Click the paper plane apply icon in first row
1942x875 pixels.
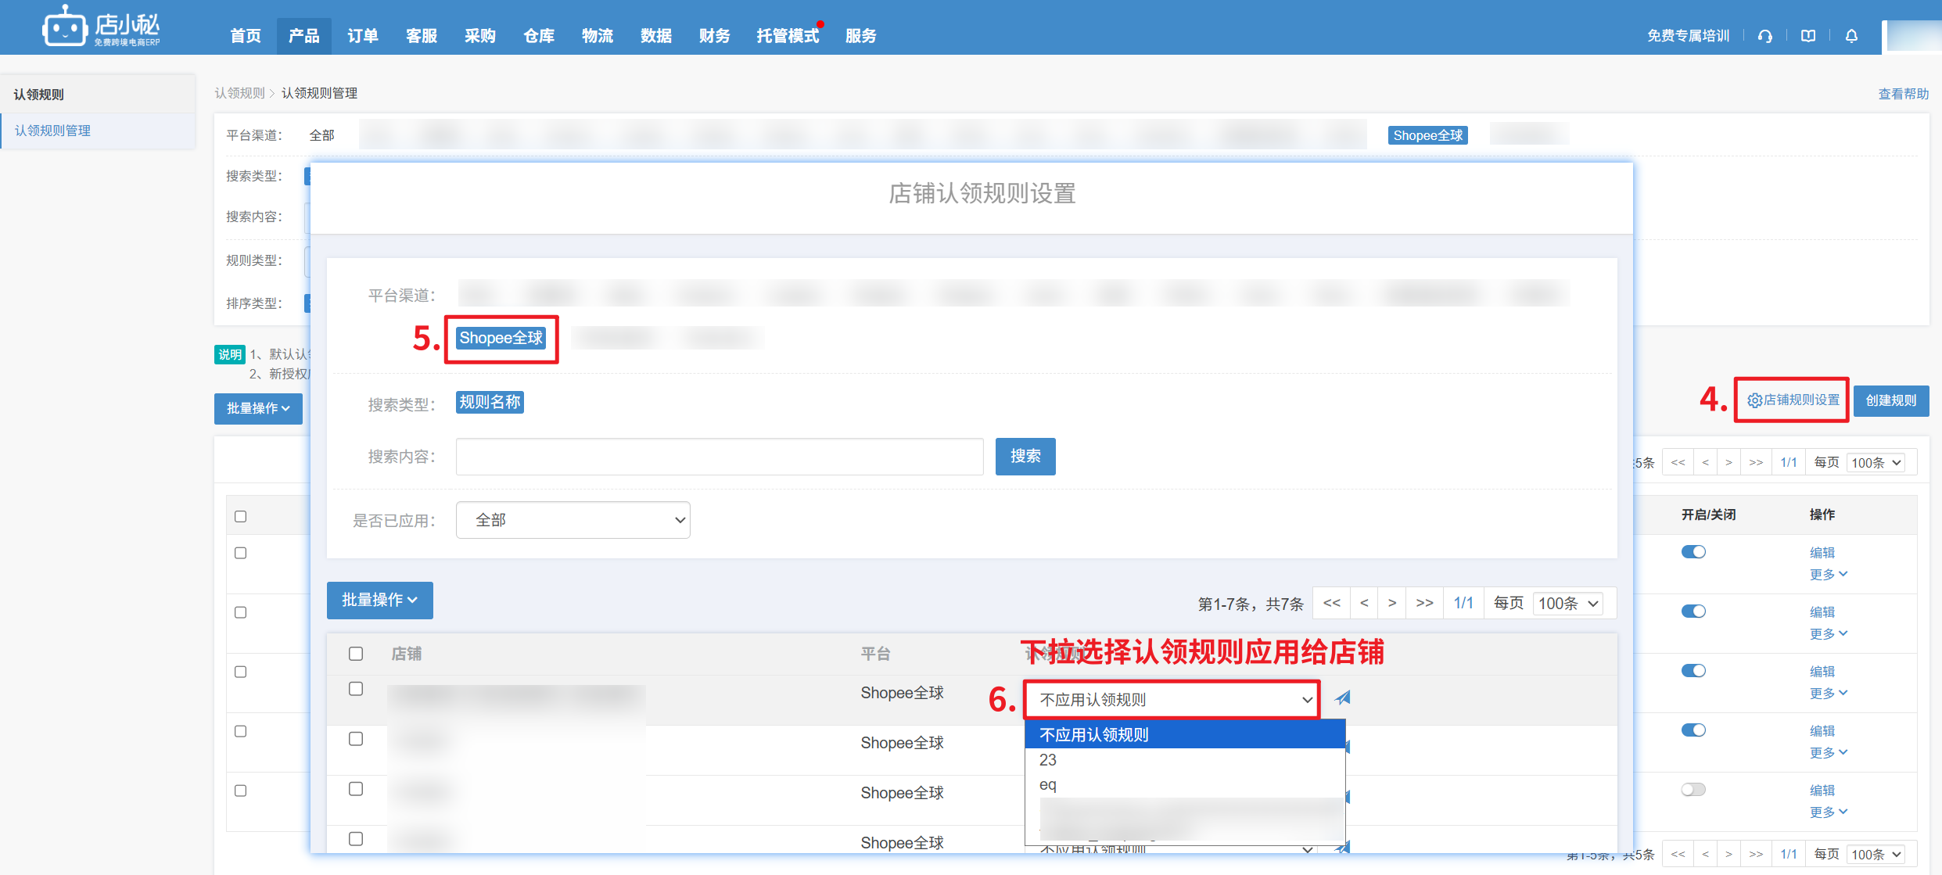[1343, 697]
